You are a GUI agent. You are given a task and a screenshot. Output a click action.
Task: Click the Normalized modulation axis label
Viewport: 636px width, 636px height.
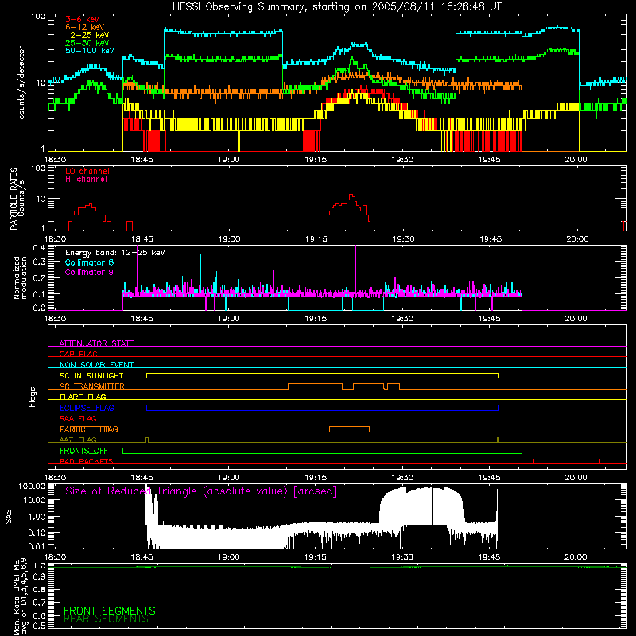point(19,277)
